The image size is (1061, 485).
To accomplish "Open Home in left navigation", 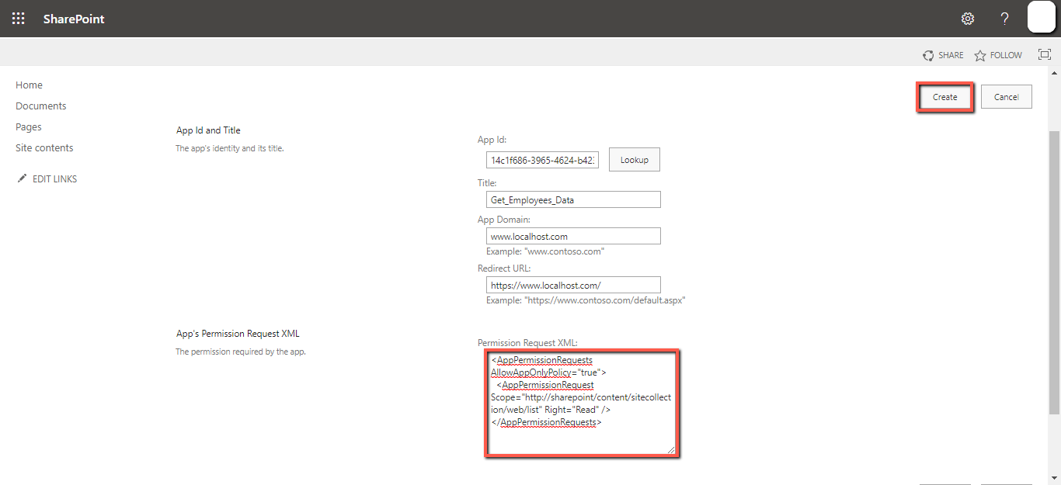I will [x=29, y=85].
